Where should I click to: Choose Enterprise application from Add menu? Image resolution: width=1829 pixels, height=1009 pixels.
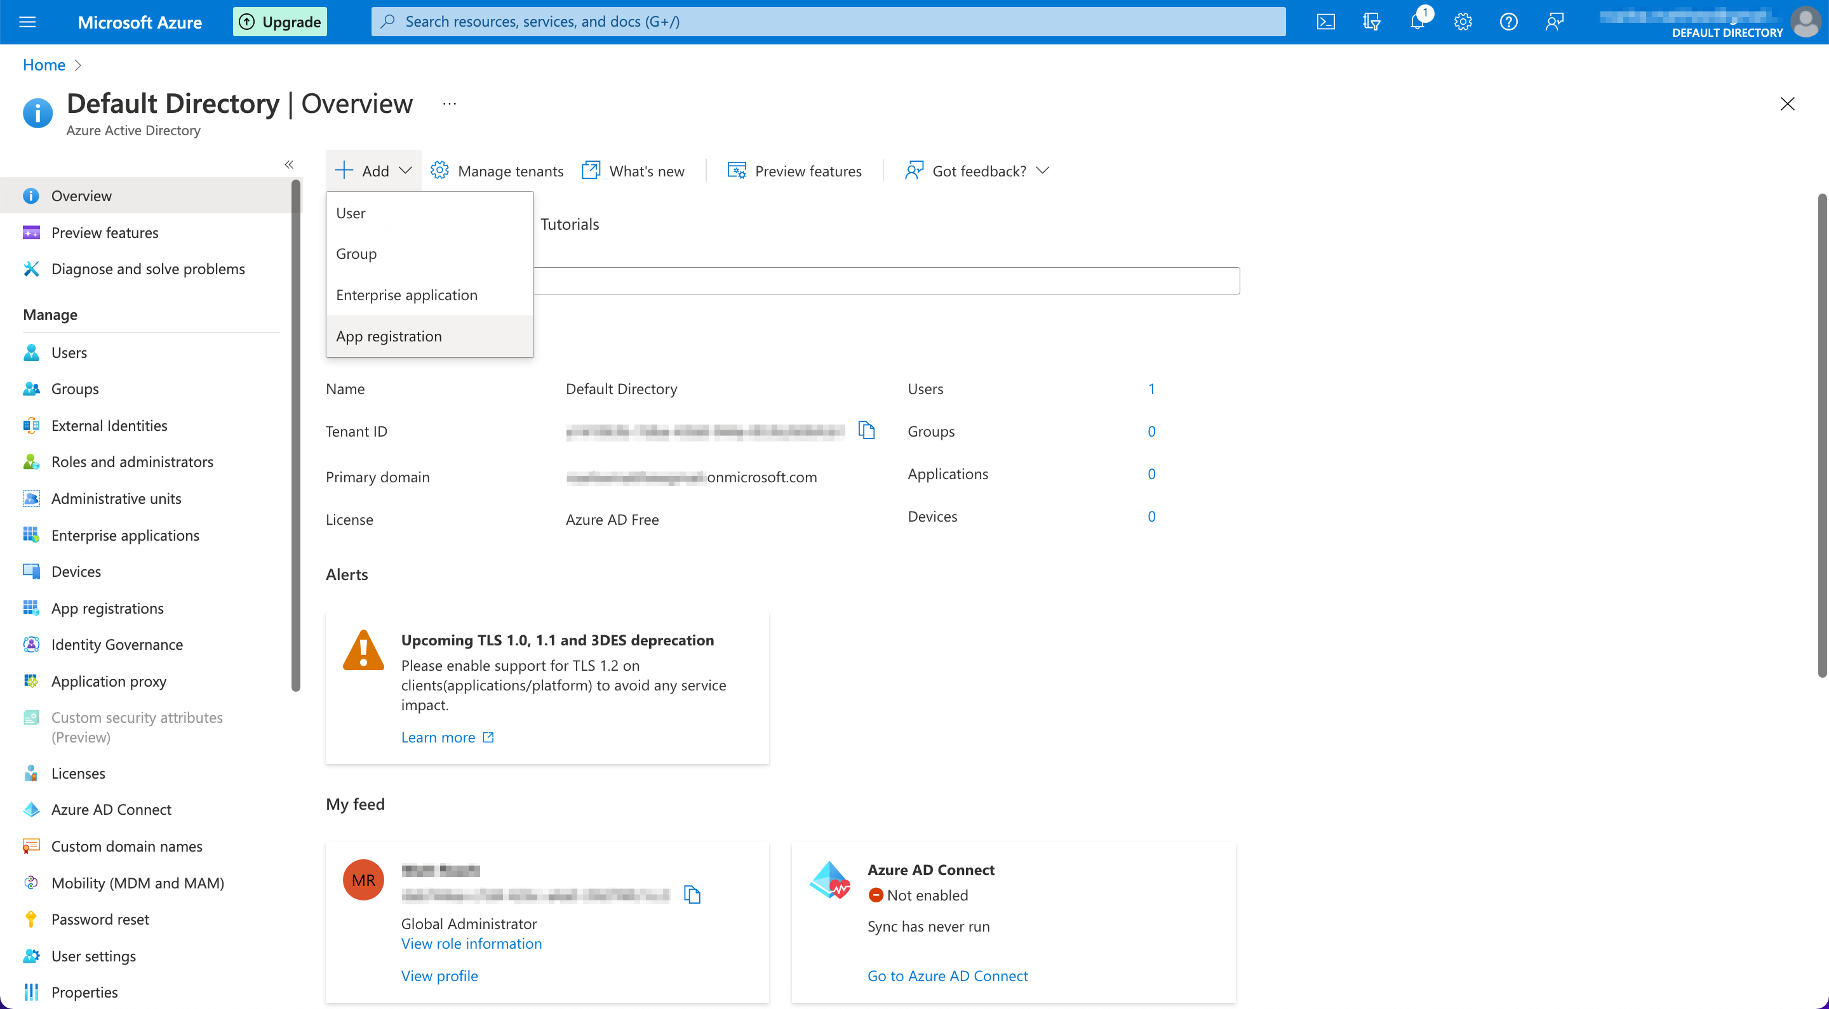coord(406,295)
